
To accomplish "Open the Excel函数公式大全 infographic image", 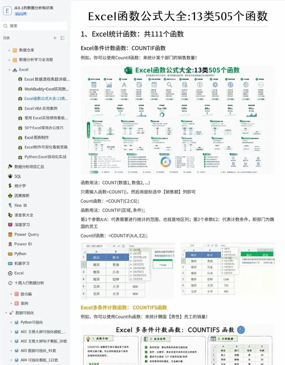I will pyautogui.click(x=178, y=120).
